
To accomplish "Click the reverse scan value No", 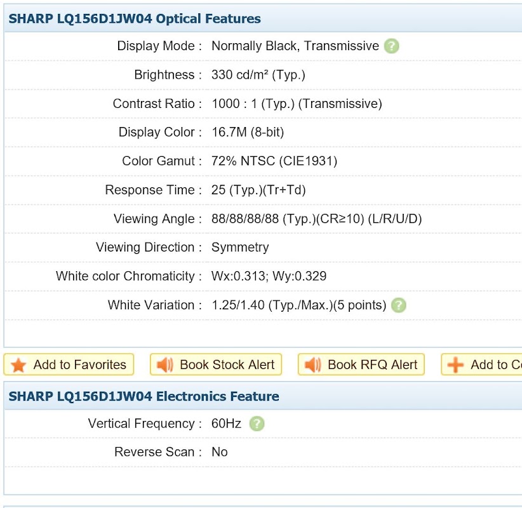I will coord(219,452).
